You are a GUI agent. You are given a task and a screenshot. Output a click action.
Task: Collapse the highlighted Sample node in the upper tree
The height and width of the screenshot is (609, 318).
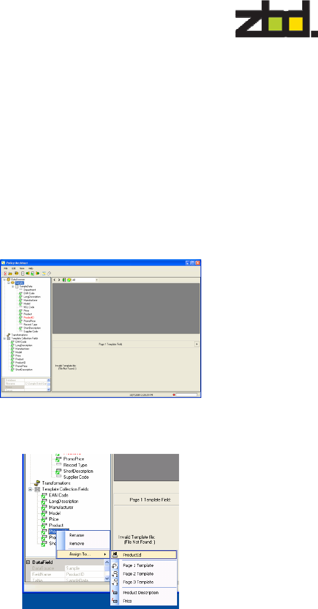click(x=8, y=283)
